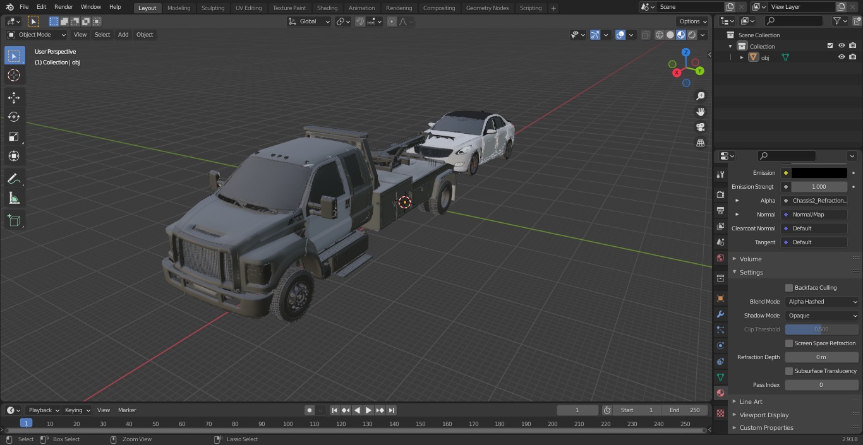Viewport: 863px width, 445px height.
Task: Click the Refraction Depth field
Action: pos(822,357)
